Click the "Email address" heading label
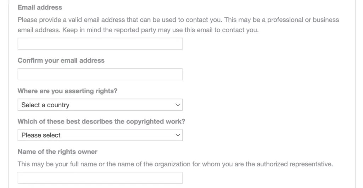This screenshot has height=188, width=363. tap(40, 7)
